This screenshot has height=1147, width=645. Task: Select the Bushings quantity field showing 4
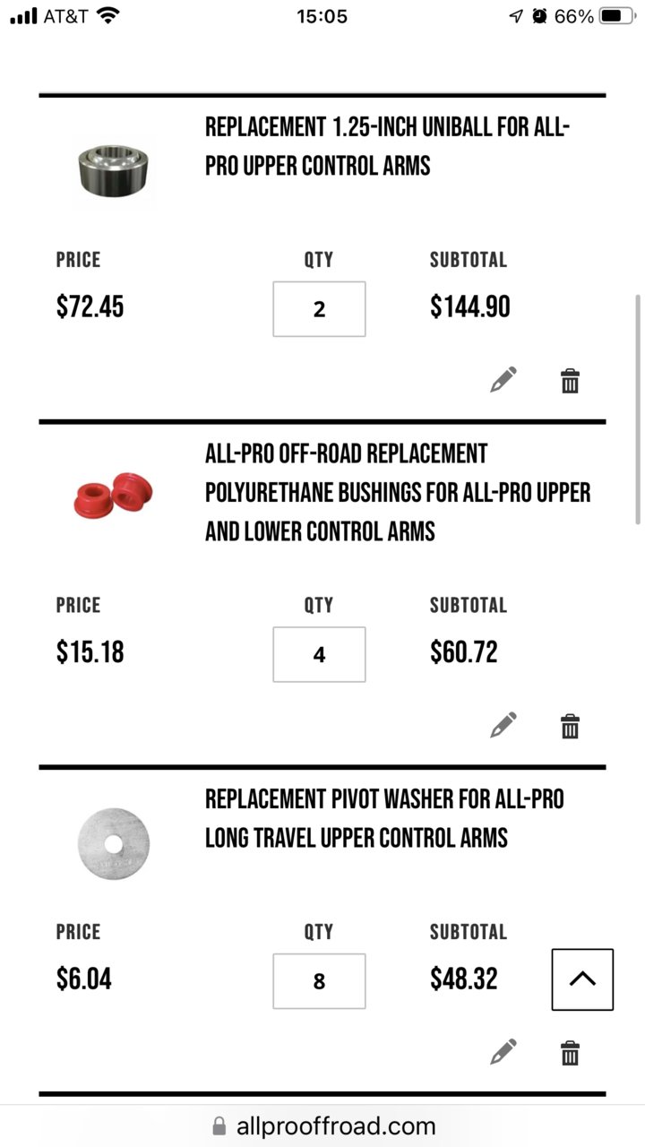[x=319, y=654]
